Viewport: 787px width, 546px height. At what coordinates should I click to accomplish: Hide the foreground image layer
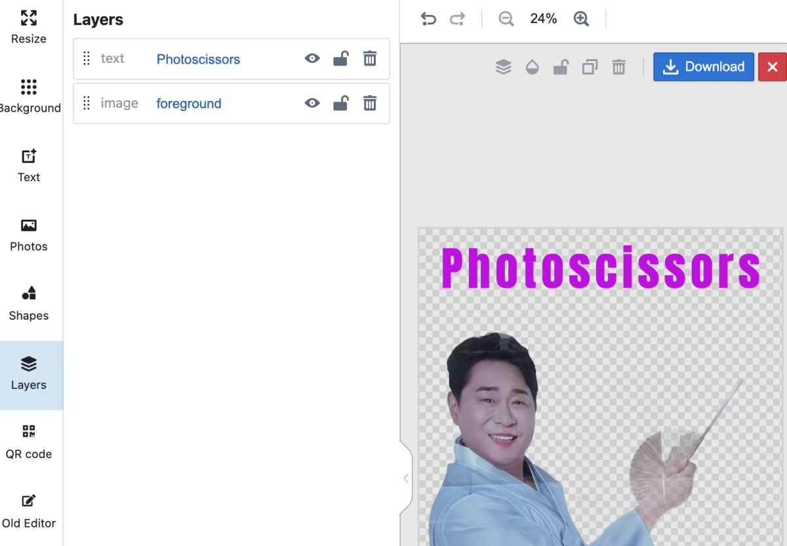(312, 103)
